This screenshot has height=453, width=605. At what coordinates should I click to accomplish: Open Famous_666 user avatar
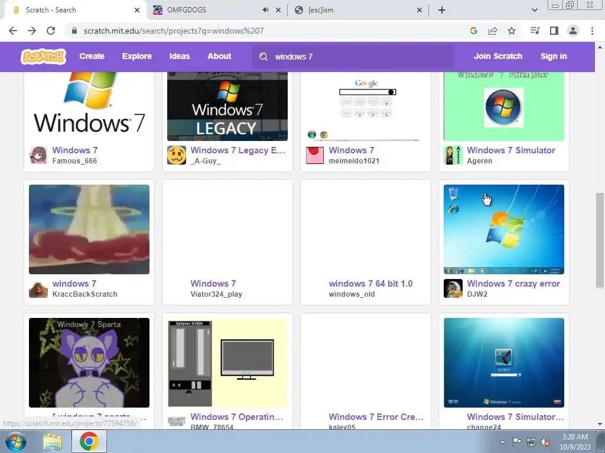(38, 155)
